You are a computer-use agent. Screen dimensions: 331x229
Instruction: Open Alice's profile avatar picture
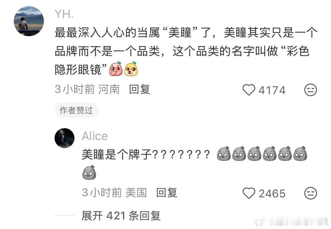(65, 138)
